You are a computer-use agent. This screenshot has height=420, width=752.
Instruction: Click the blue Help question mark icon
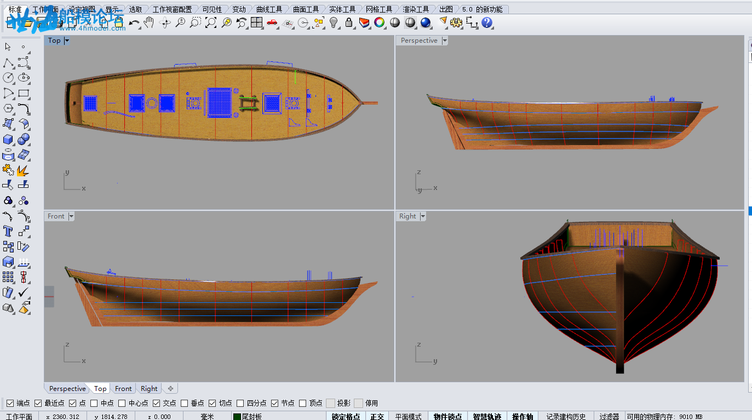click(487, 22)
